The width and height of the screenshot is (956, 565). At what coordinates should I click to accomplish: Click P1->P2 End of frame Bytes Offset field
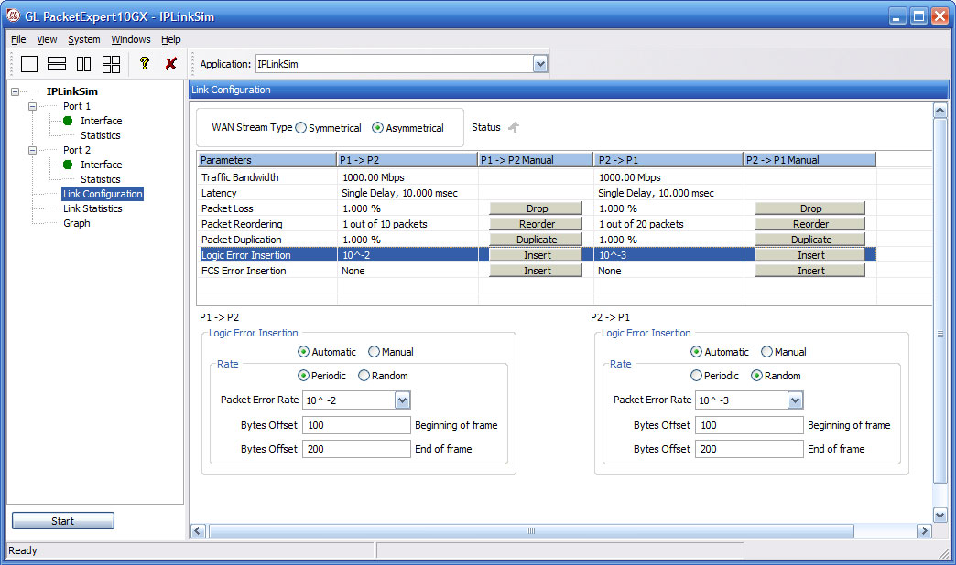[x=356, y=449]
